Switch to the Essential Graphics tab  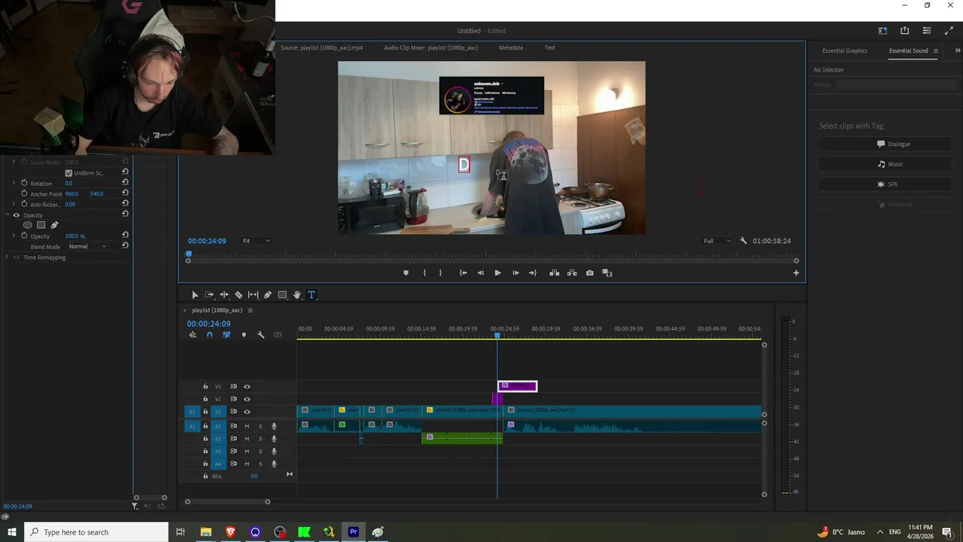point(845,51)
